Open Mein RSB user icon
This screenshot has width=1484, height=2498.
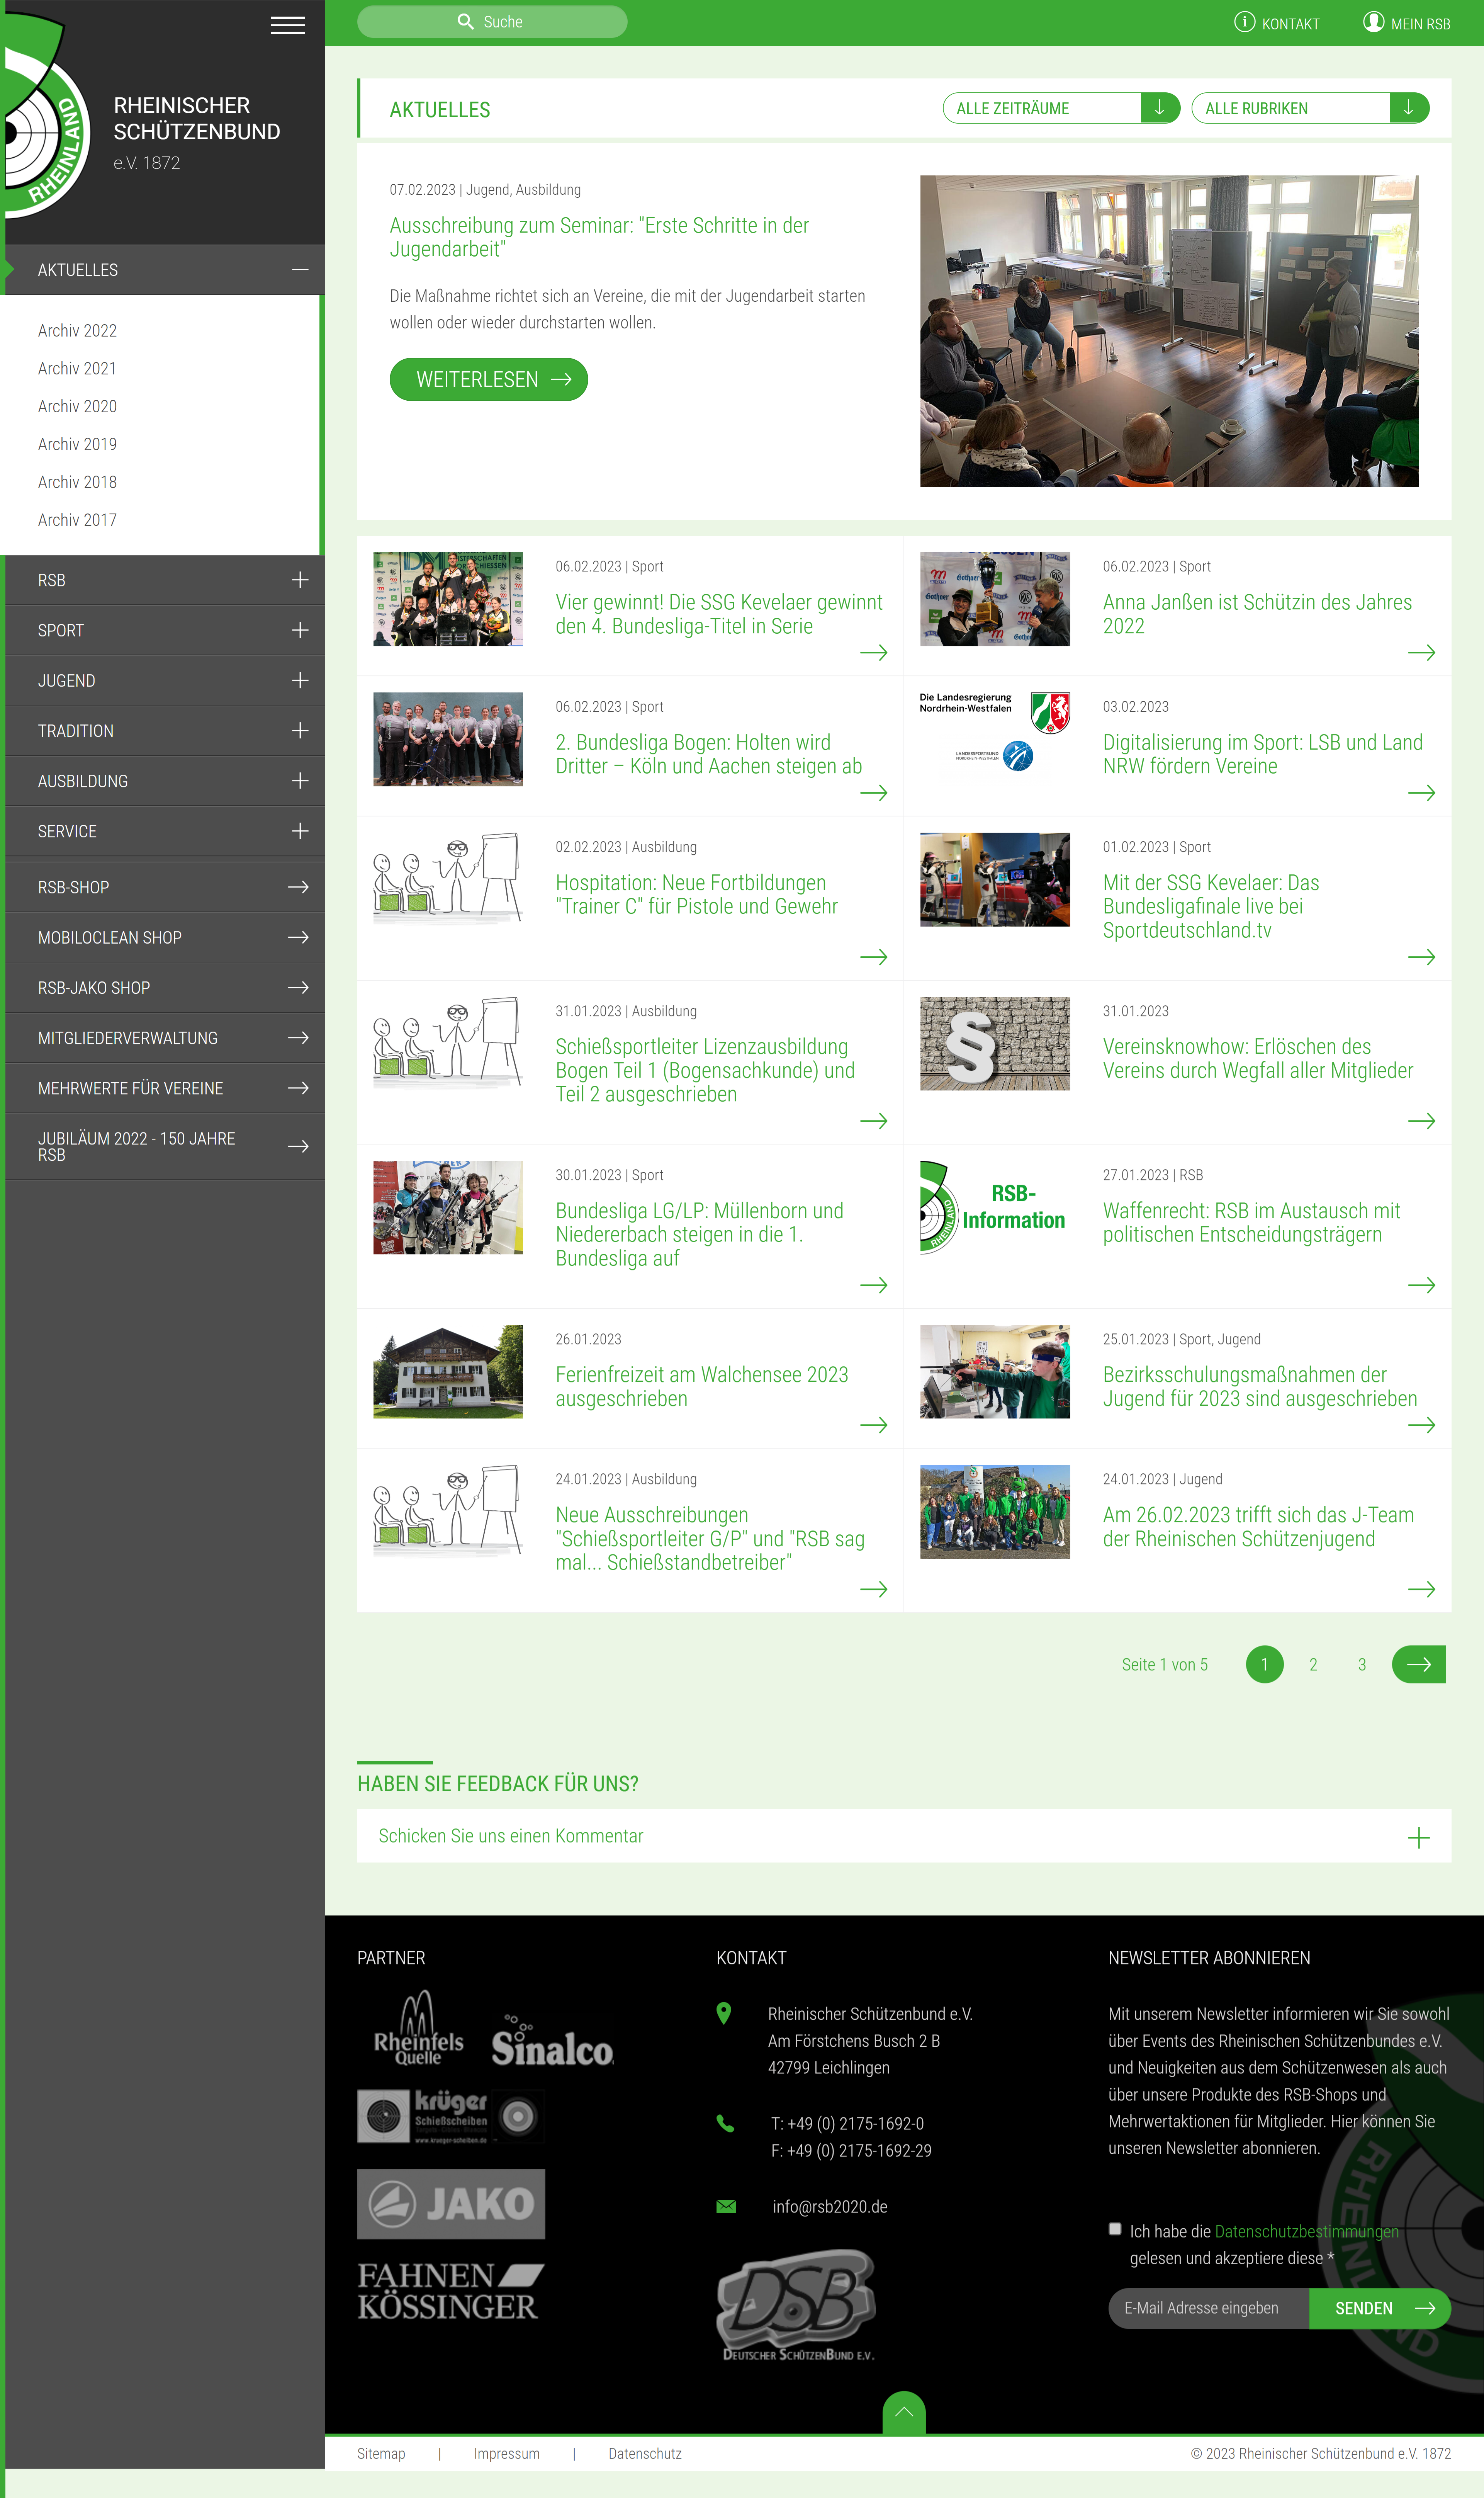tap(1373, 22)
